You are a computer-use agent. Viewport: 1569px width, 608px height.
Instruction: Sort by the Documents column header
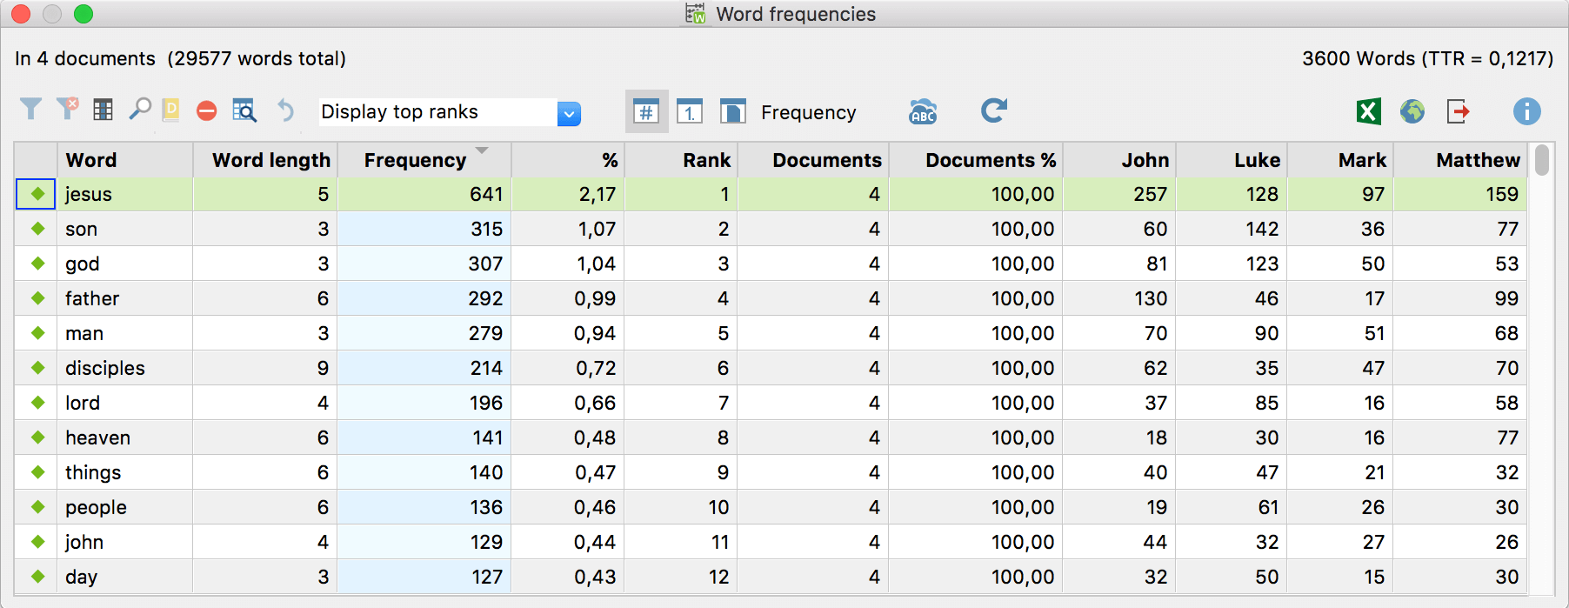pyautogui.click(x=813, y=160)
